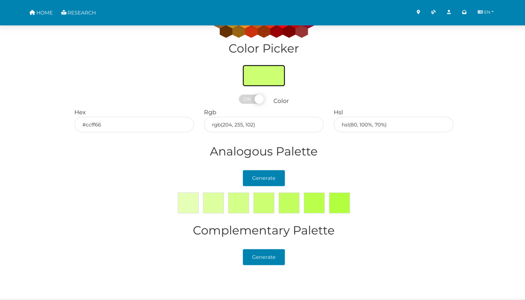
Task: Click the language icon next to EN
Action: tap(480, 12)
